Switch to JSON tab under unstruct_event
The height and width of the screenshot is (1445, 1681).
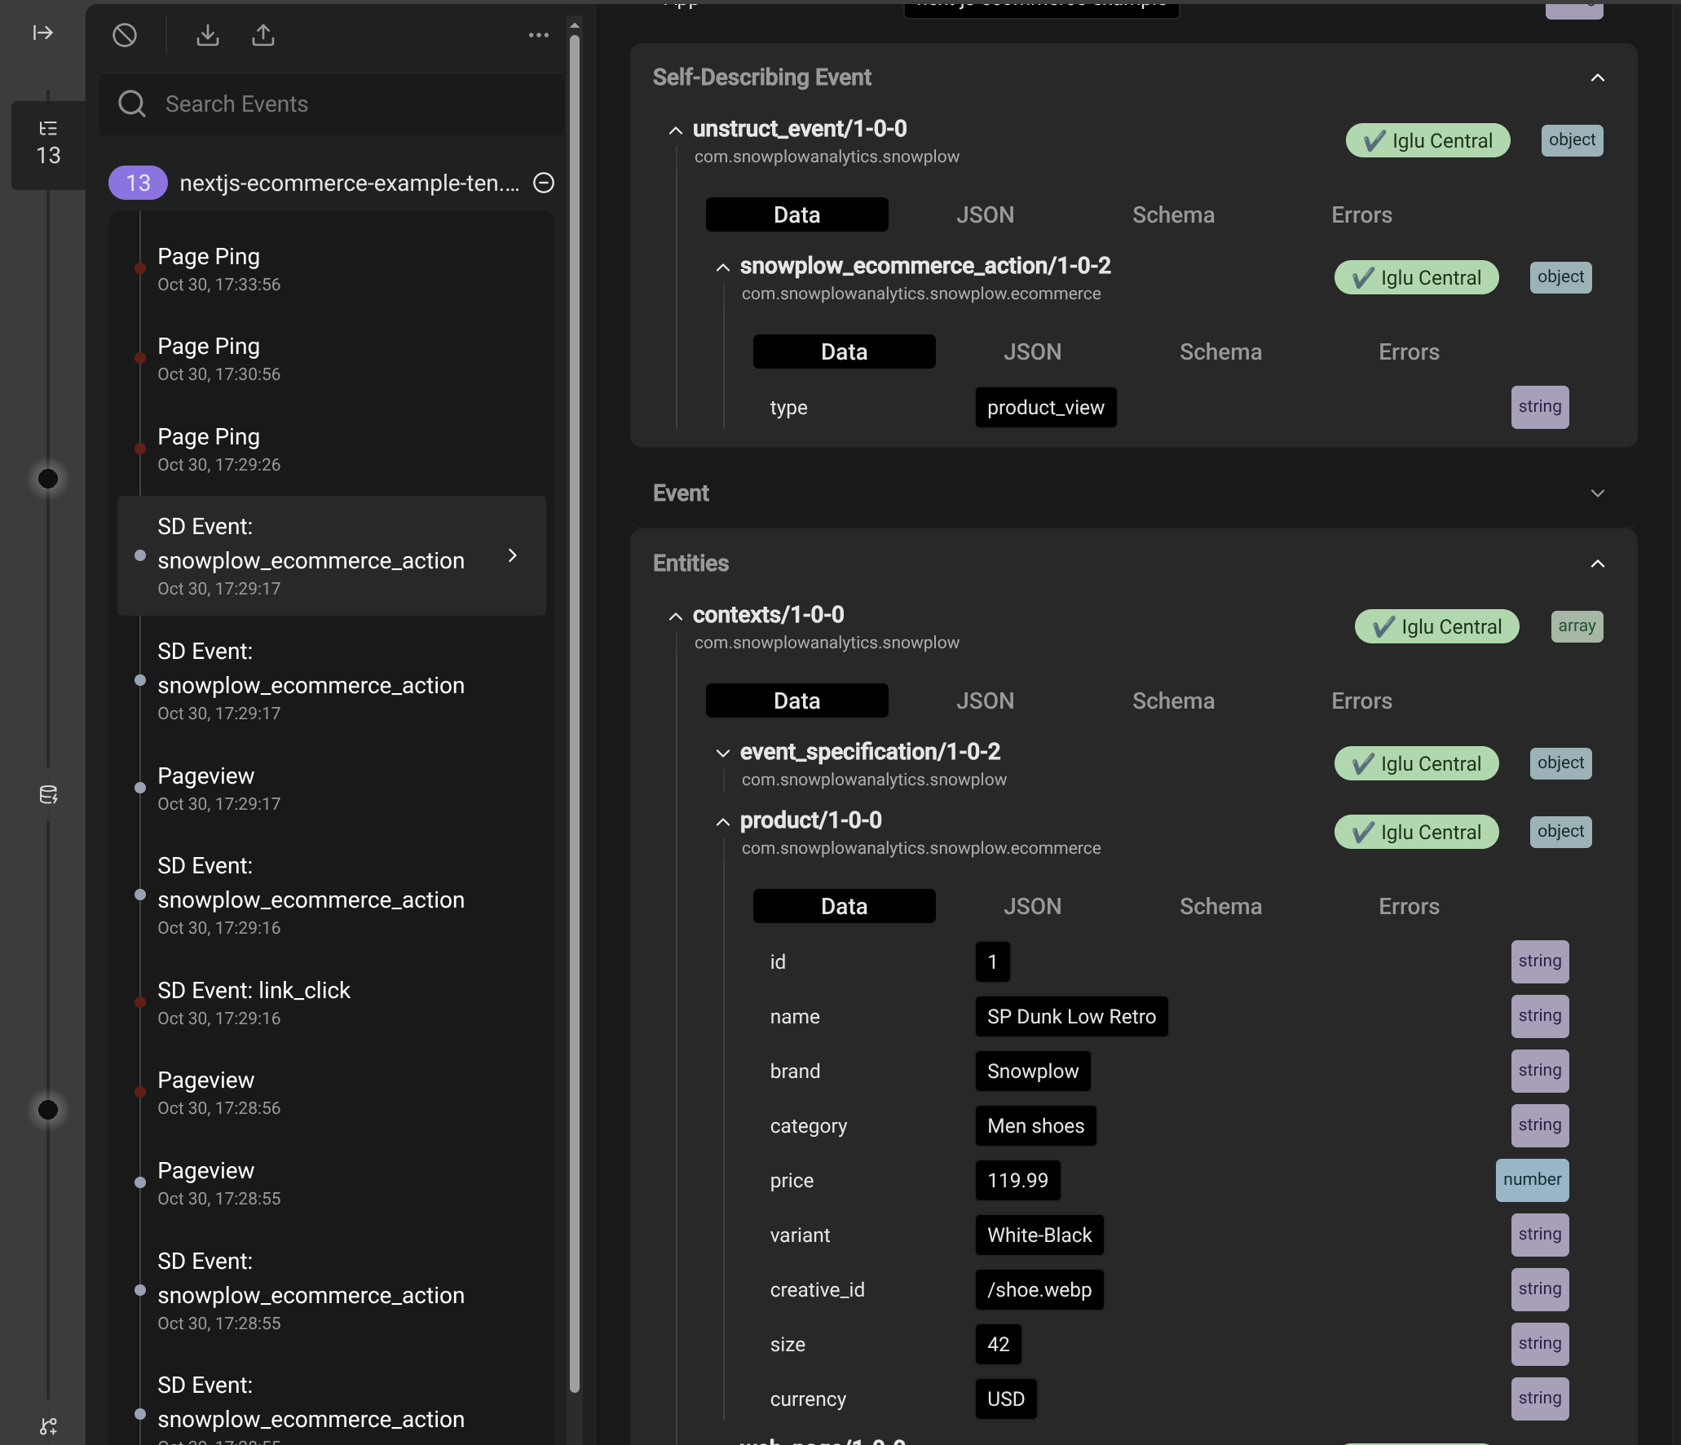click(985, 214)
